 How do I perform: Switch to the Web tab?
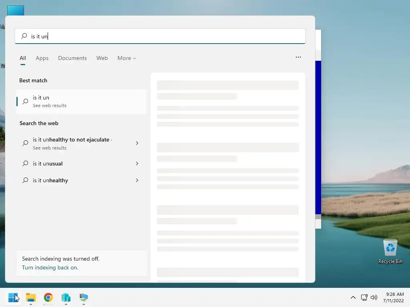click(x=102, y=58)
